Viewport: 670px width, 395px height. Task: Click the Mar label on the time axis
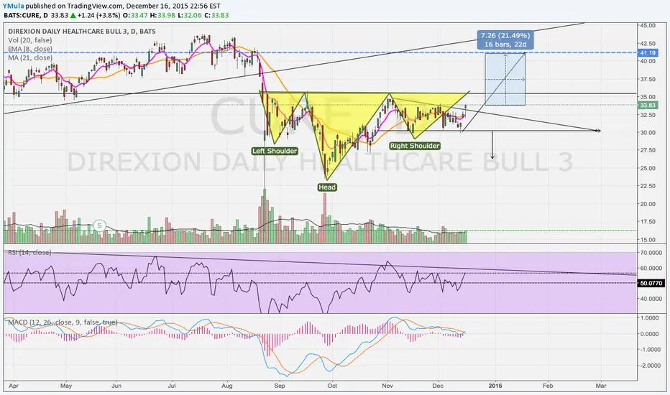click(x=601, y=386)
